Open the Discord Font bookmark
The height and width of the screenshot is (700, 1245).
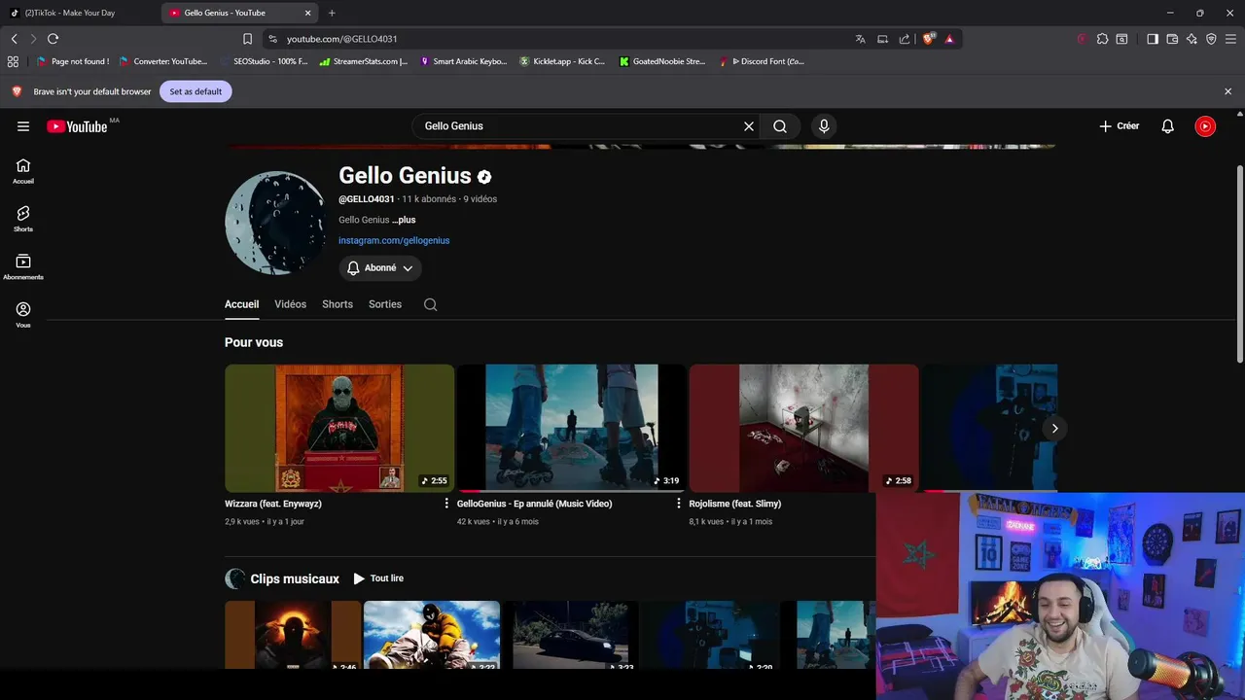tap(762, 61)
